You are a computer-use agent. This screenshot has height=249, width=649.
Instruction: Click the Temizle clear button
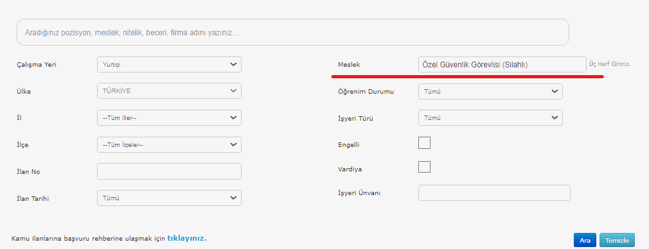point(617,240)
